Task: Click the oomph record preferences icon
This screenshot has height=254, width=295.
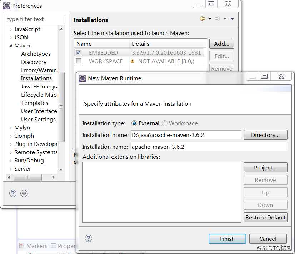Action: pos(24,193)
